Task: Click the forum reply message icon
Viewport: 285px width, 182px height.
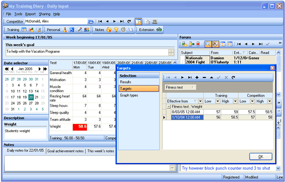Action: click(x=191, y=44)
